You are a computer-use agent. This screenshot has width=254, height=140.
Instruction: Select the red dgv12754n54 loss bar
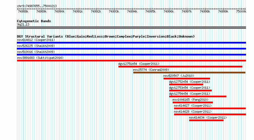pos(198,96)
